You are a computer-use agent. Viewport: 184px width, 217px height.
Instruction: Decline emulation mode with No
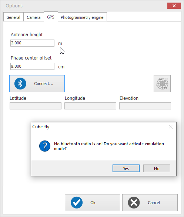click(157, 169)
